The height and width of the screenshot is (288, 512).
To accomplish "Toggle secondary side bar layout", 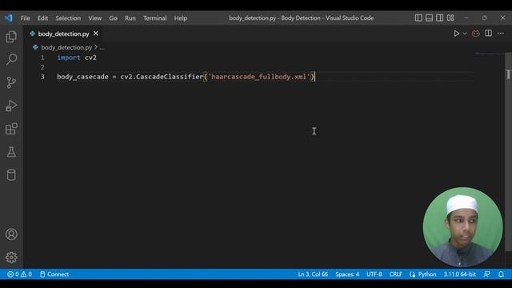I will 439,18.
